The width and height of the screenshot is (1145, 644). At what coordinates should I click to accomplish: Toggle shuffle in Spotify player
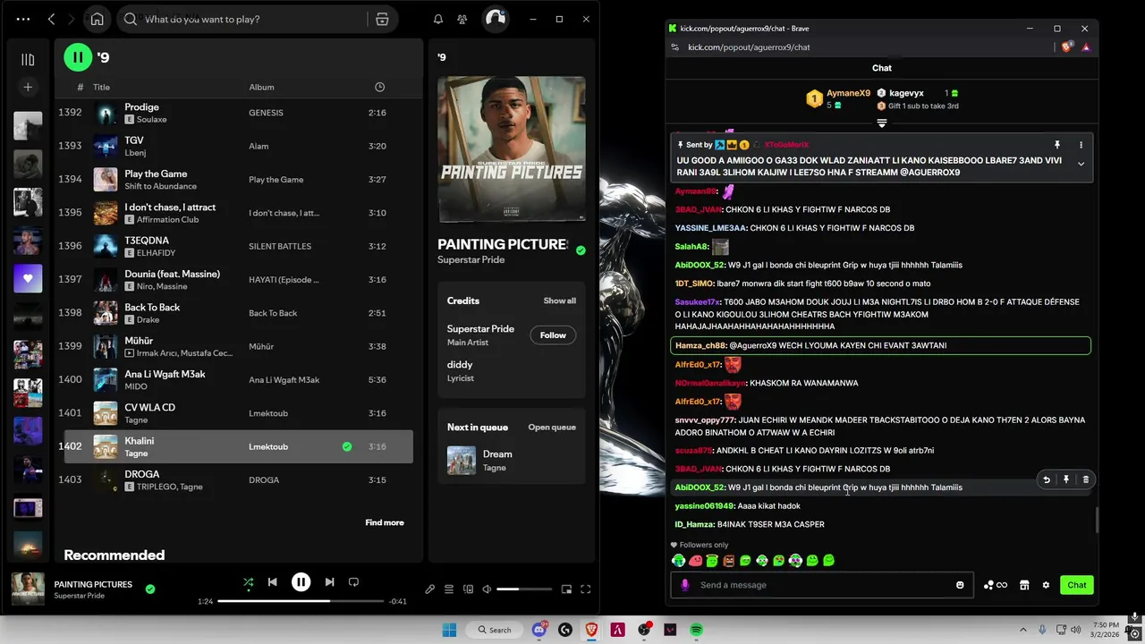point(248,582)
